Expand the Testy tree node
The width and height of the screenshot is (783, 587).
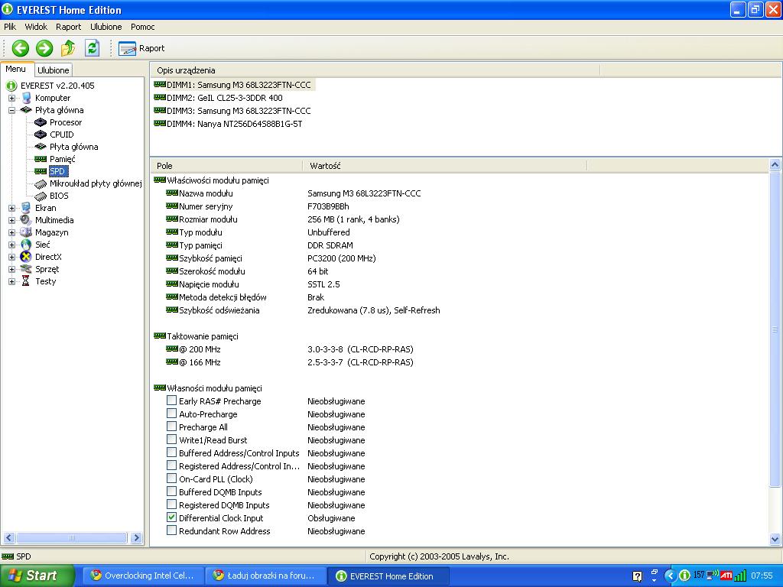pyautogui.click(x=12, y=281)
